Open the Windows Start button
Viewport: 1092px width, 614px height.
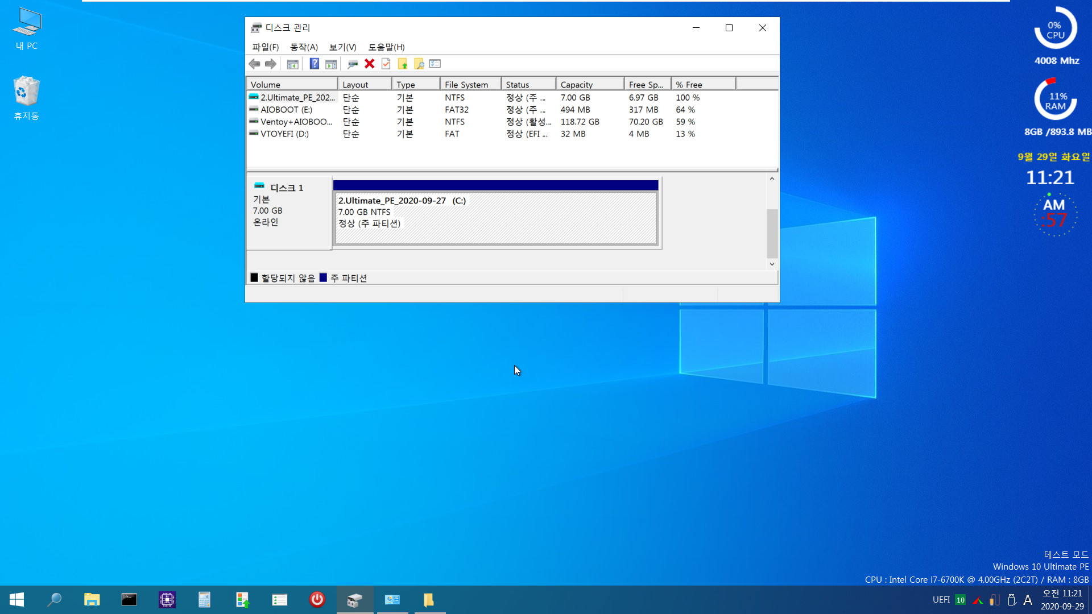17,600
